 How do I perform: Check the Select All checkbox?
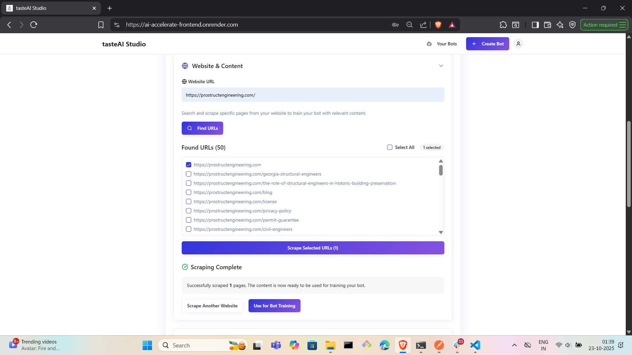pos(390,147)
